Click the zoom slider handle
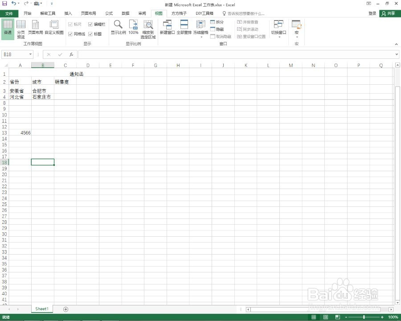The image size is (401, 321). coord(364,317)
